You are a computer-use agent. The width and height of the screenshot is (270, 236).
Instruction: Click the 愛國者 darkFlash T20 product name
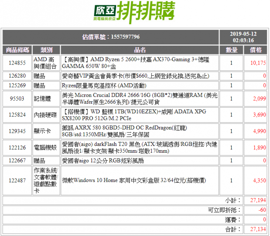[x=139, y=147]
